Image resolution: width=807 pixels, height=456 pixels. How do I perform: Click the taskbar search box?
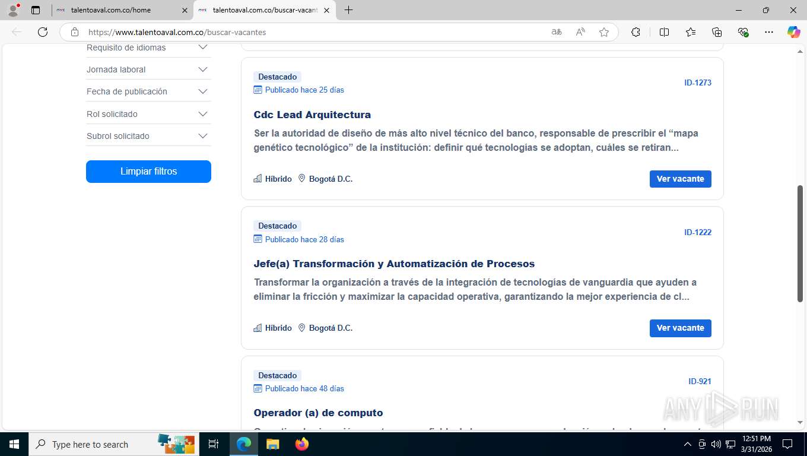[x=113, y=444]
